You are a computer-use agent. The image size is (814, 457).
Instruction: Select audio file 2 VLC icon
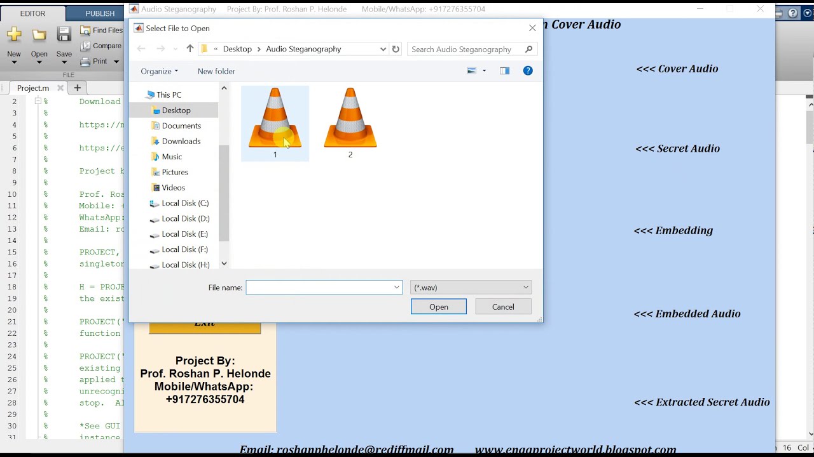350,123
